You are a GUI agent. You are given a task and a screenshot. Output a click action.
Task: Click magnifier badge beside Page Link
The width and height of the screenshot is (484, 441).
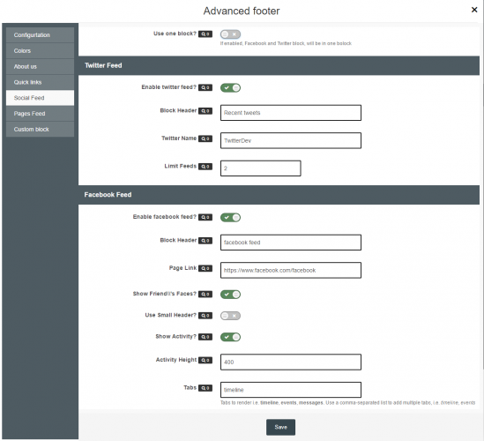pyautogui.click(x=205, y=268)
